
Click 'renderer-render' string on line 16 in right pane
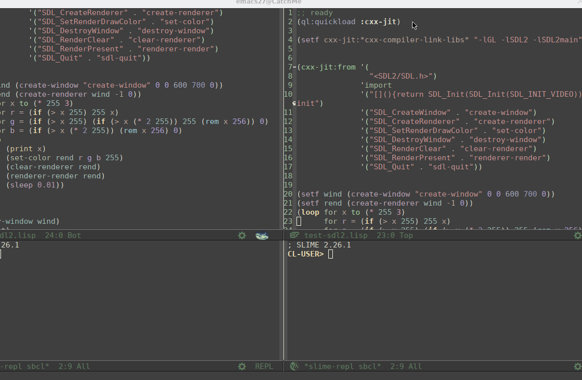(507, 158)
